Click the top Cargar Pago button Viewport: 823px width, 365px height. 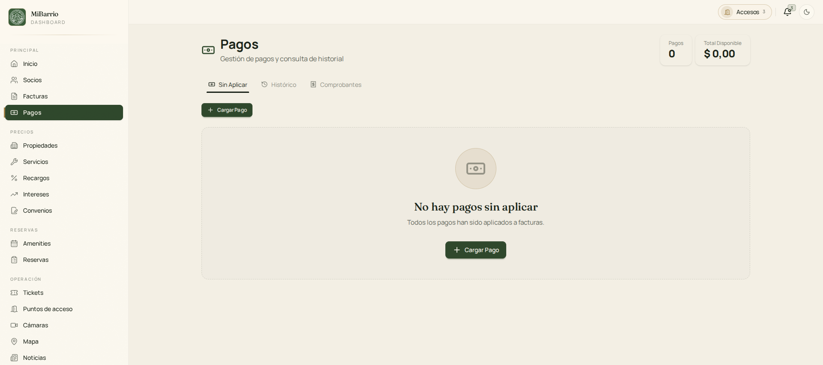[x=227, y=110]
